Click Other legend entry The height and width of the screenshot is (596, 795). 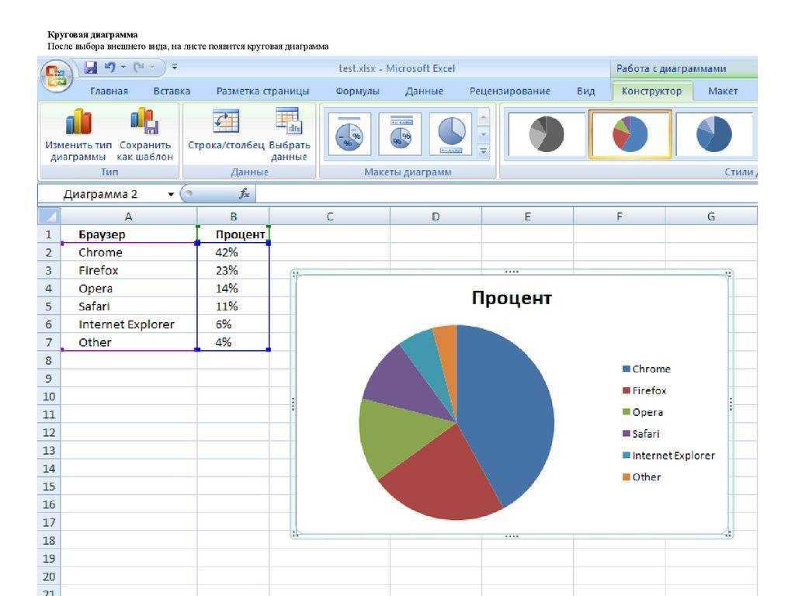pos(642,477)
